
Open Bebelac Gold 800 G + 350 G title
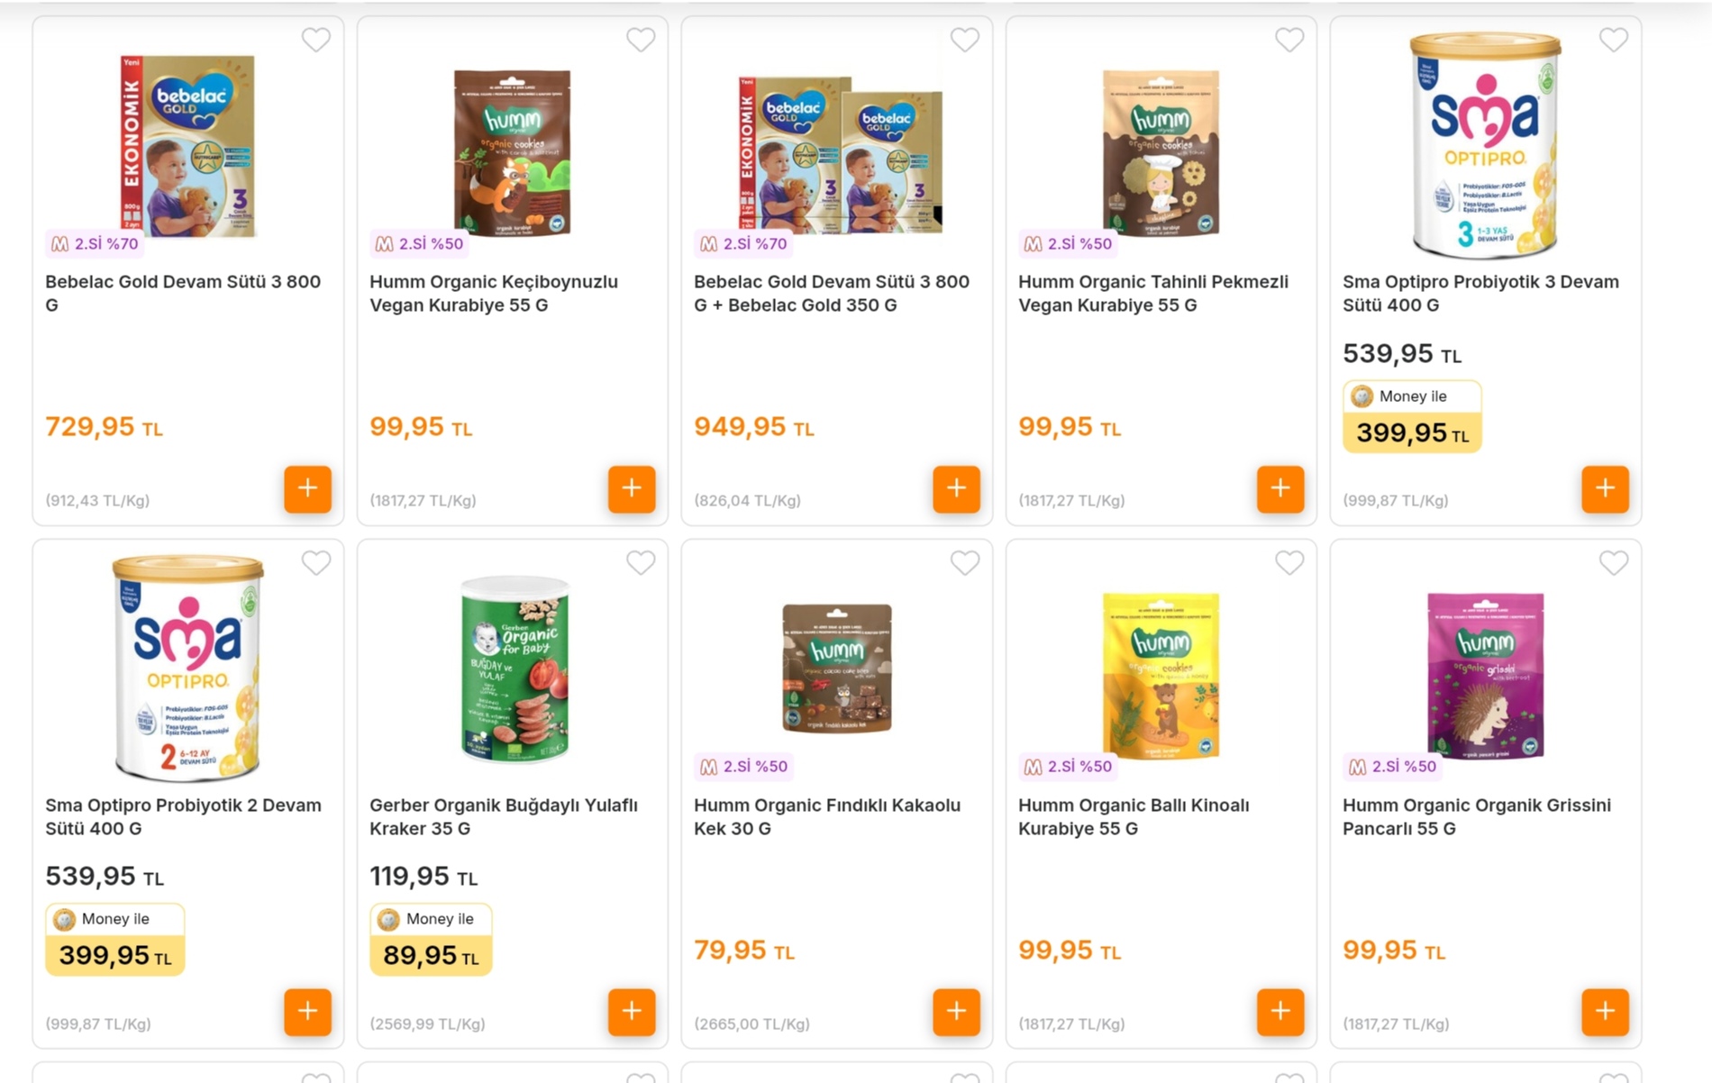click(831, 293)
